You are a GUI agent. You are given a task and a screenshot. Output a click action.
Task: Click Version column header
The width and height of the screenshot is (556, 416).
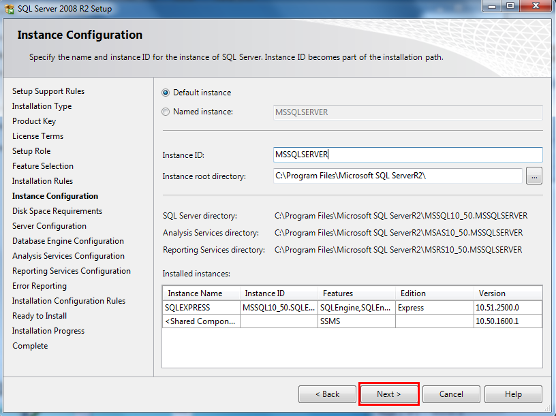pos(508,293)
